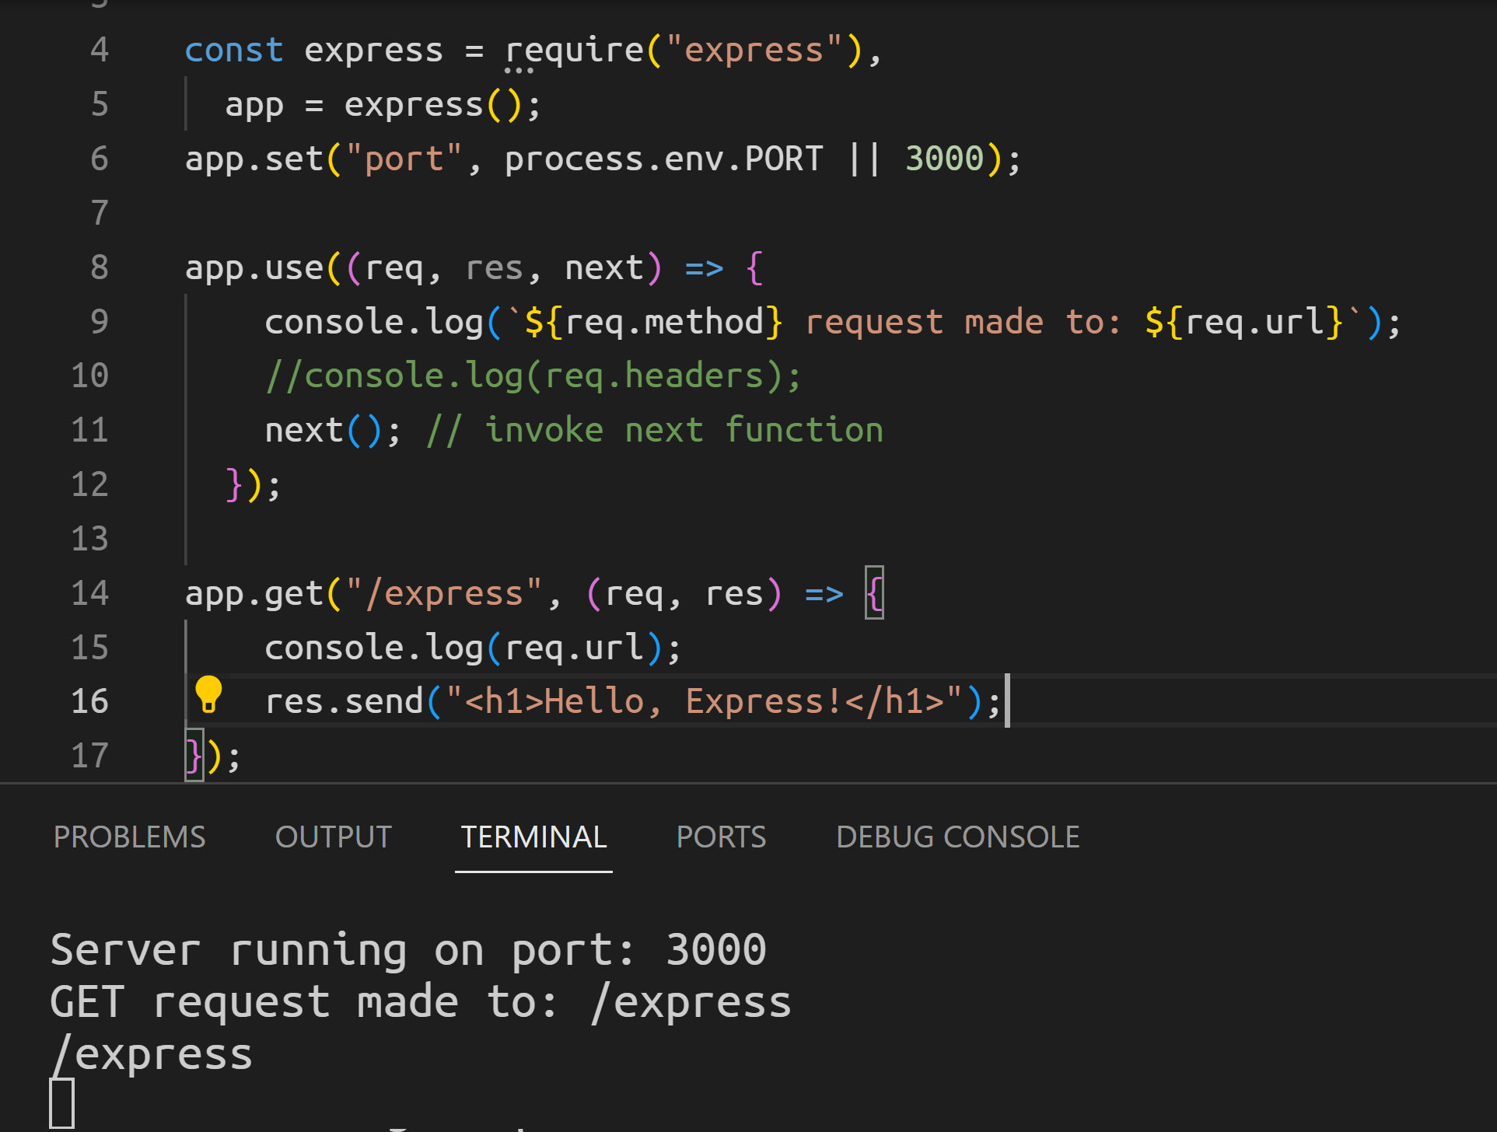Click "GET request made to: /express" terminal line
The height and width of the screenshot is (1132, 1497).
(420, 1002)
